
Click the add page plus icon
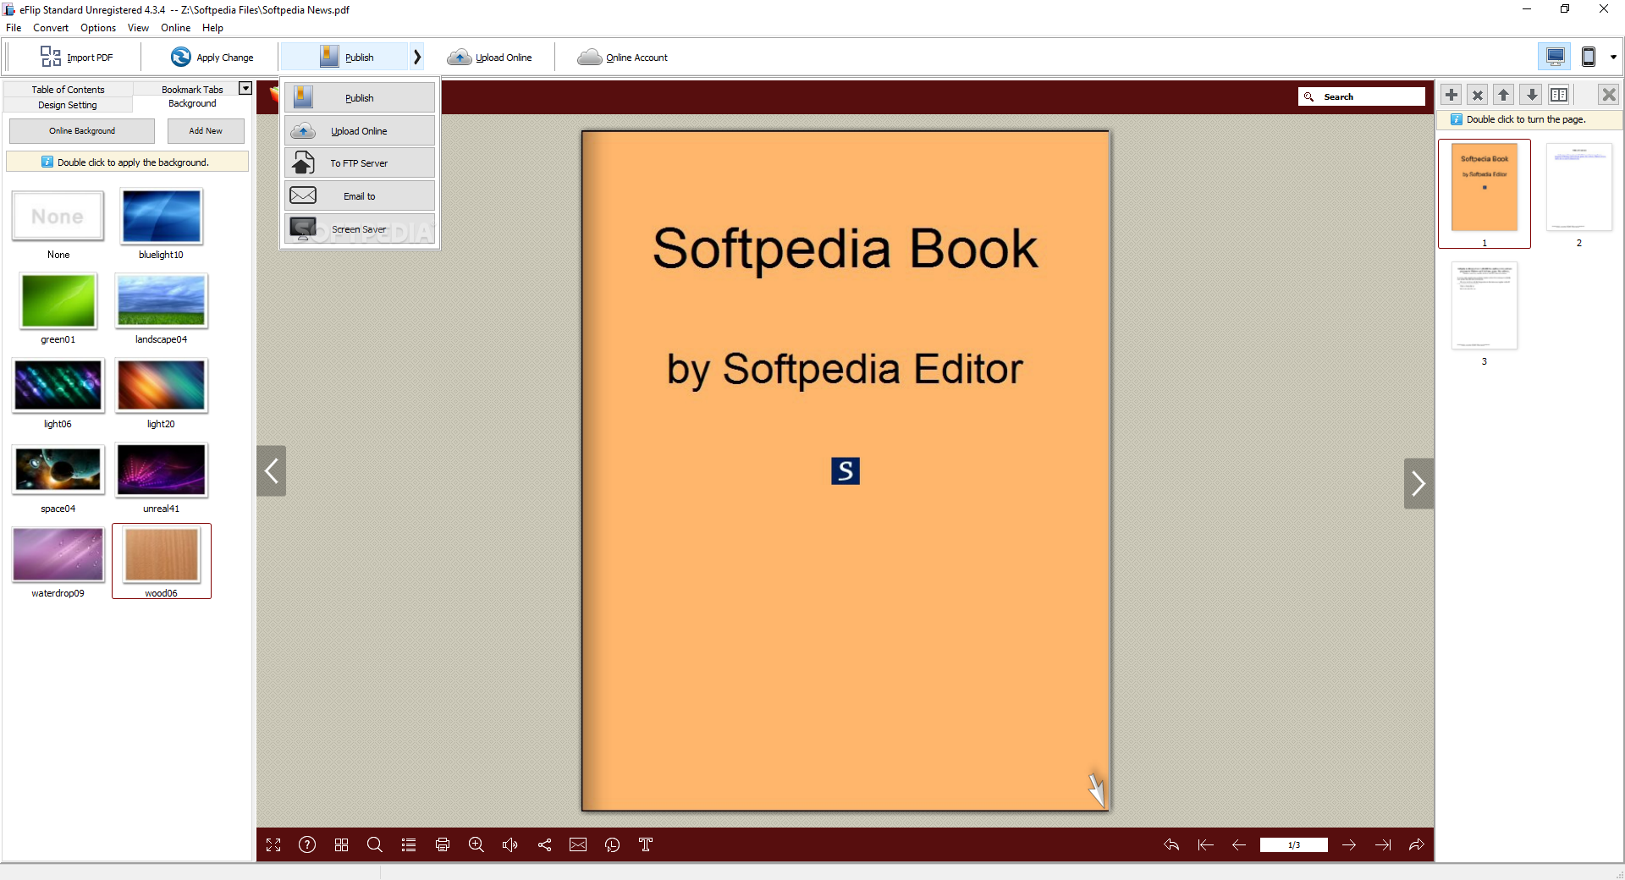1451,95
